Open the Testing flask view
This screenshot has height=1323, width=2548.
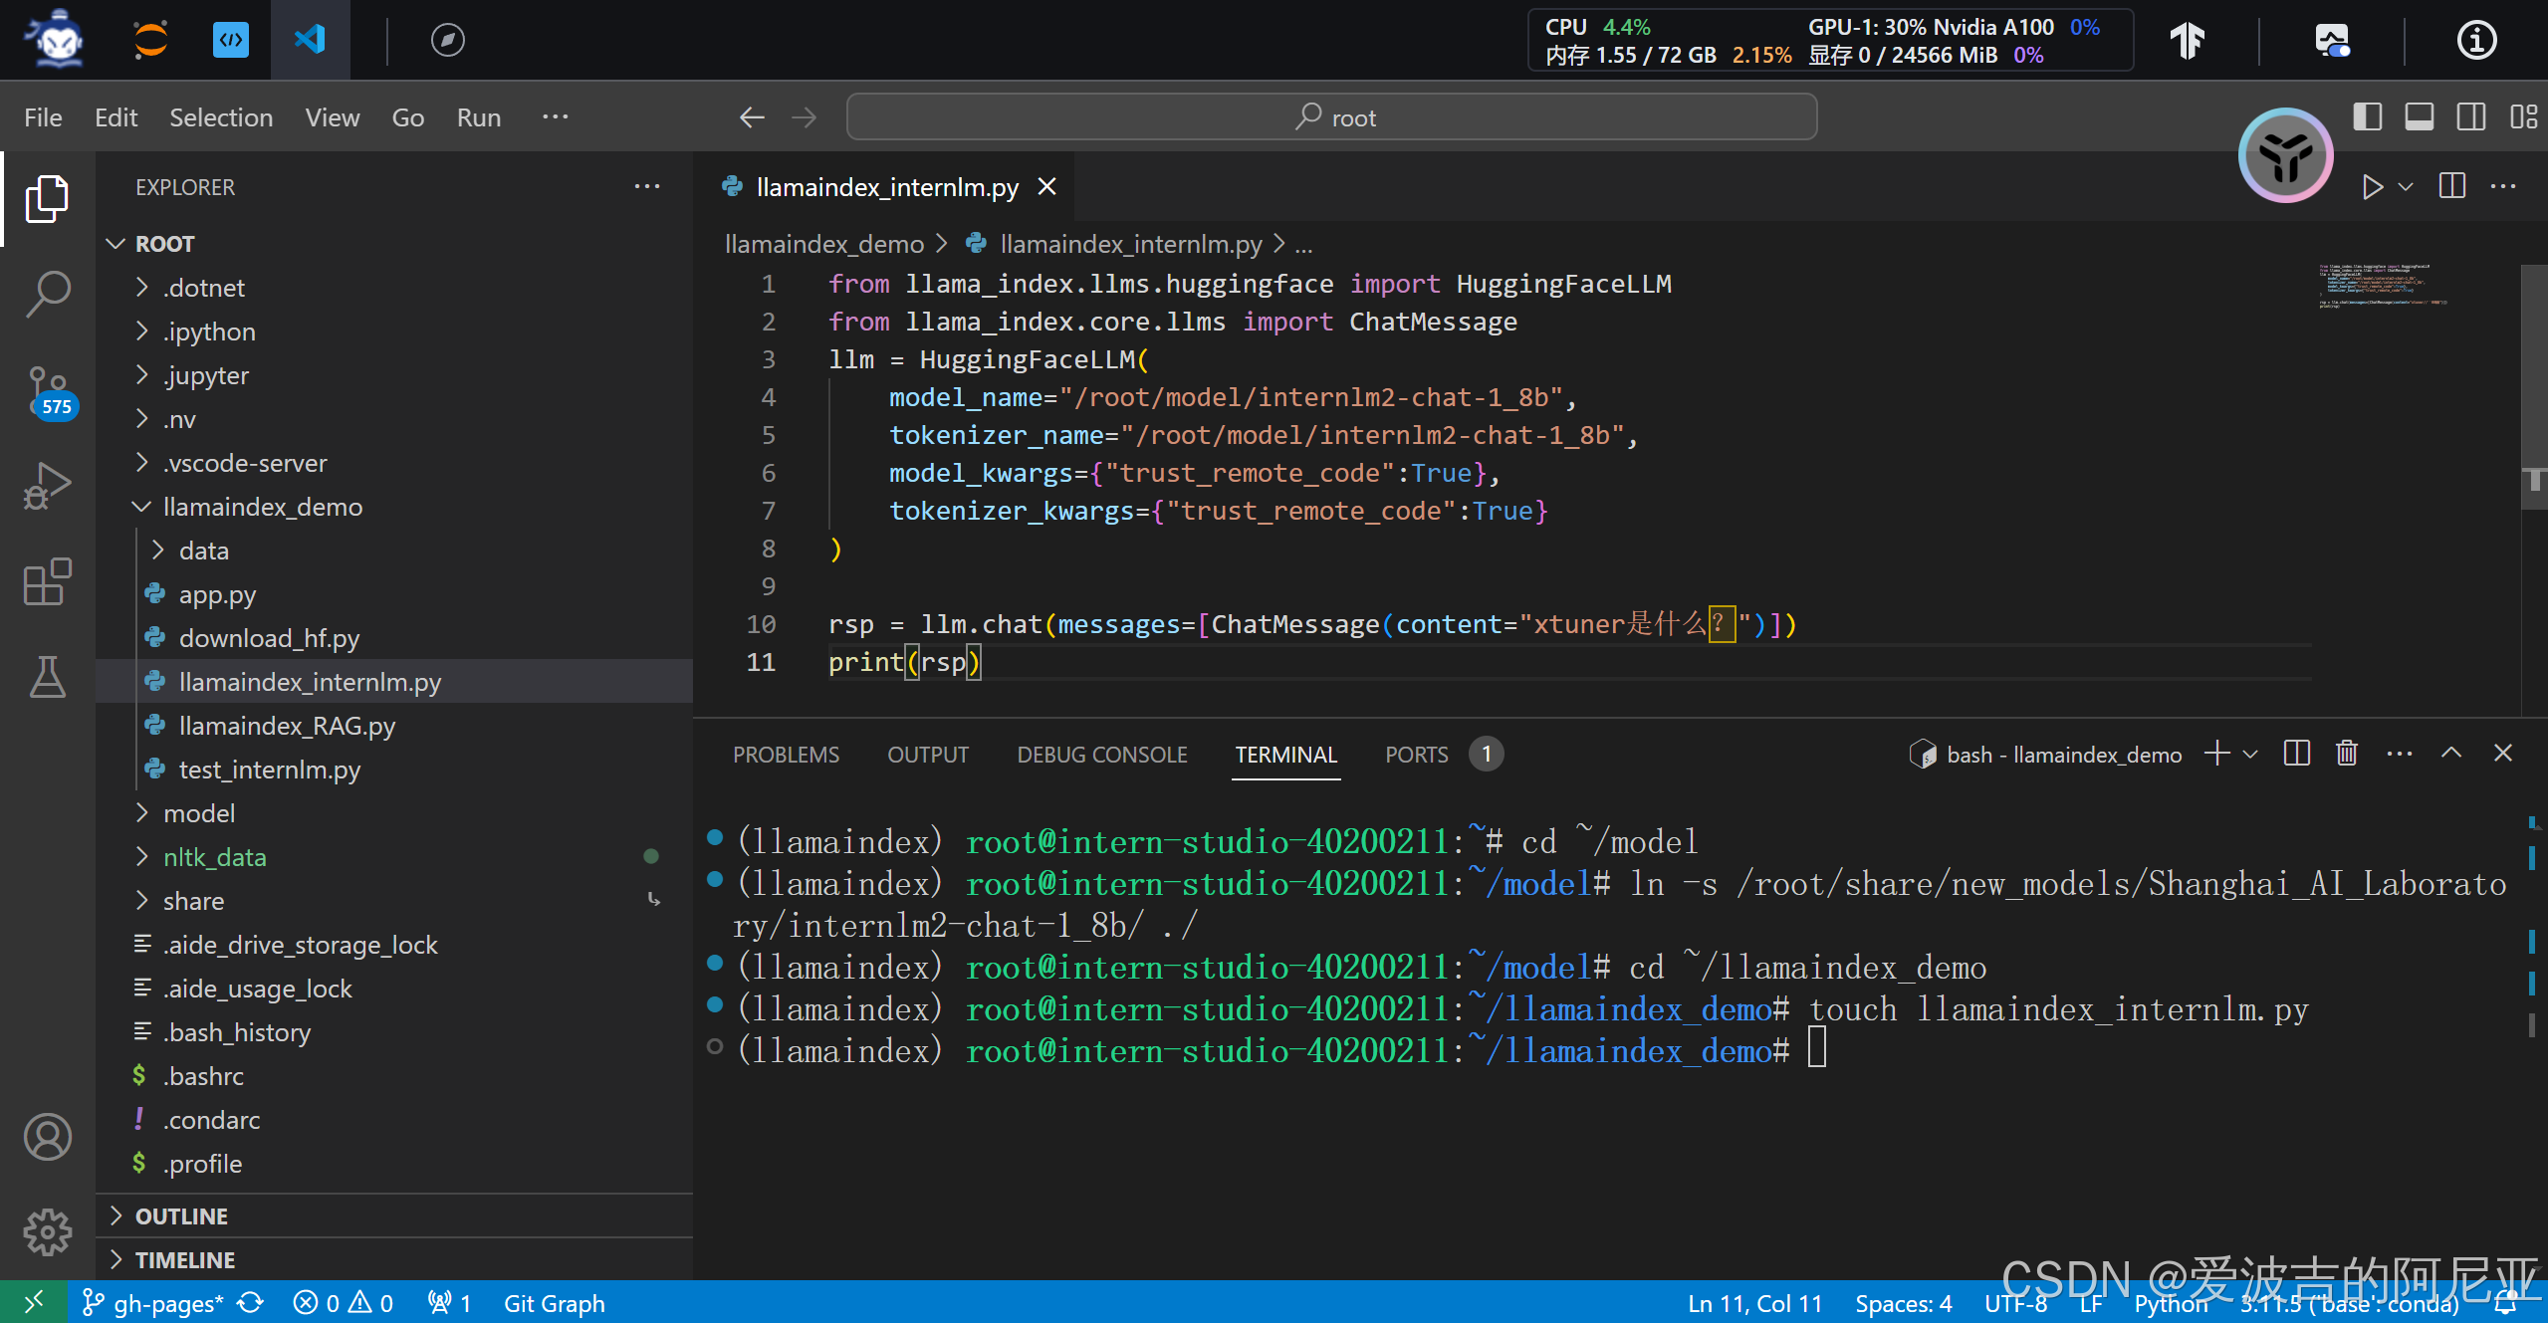[47, 677]
